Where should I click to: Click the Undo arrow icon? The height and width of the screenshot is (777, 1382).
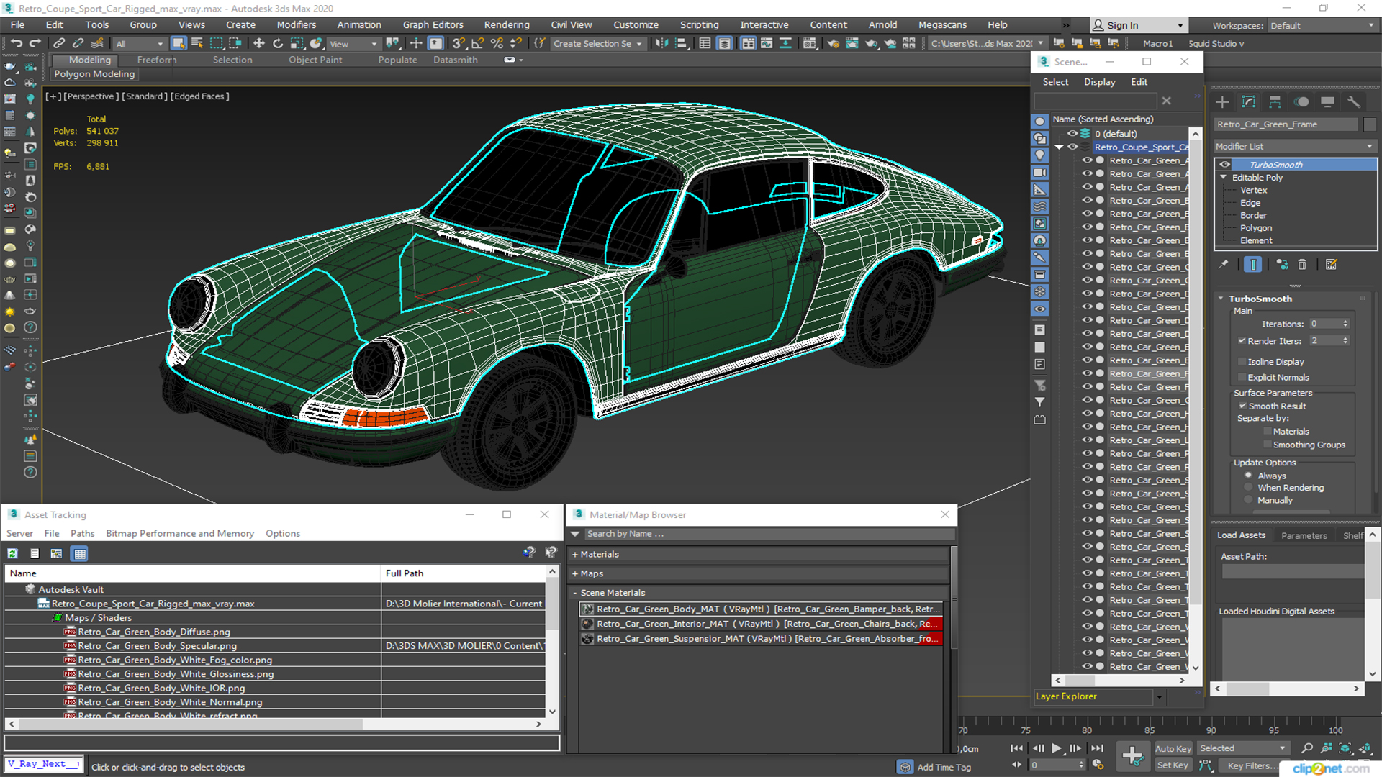coord(16,44)
